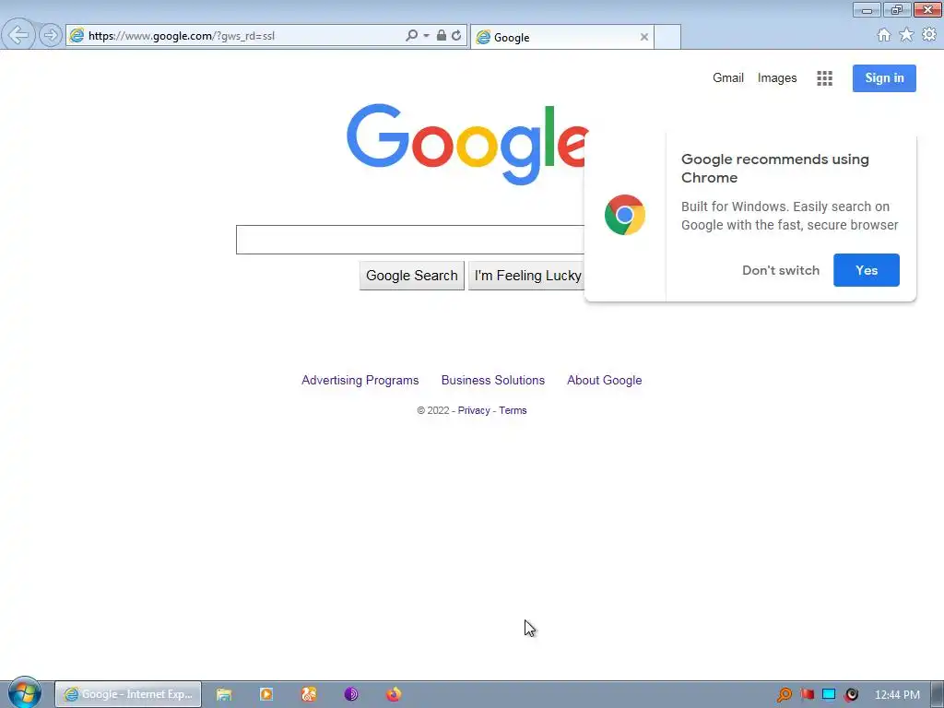Image resolution: width=944 pixels, height=708 pixels.
Task: Click Yes to switch to Chrome
Action: (867, 270)
